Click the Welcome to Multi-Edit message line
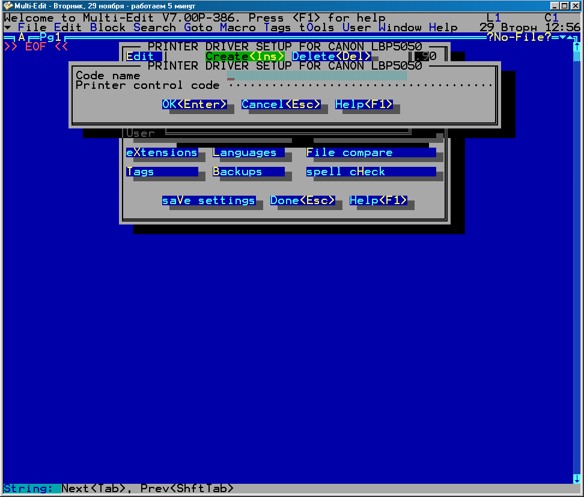The image size is (584, 497). coord(195,18)
